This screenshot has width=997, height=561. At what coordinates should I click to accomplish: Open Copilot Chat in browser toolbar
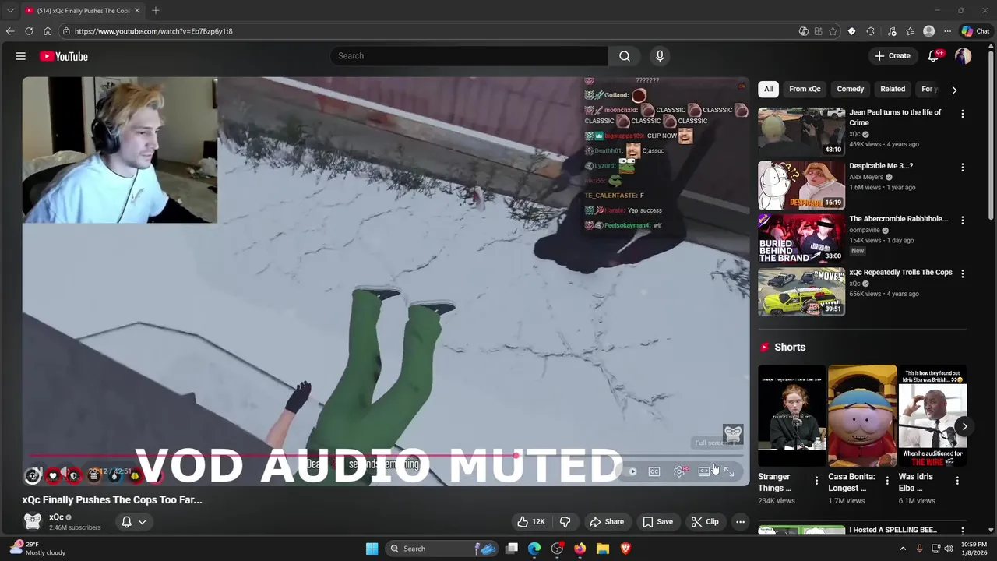point(976,31)
